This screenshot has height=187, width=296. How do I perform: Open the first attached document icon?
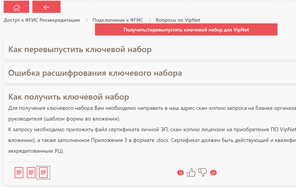(19, 173)
